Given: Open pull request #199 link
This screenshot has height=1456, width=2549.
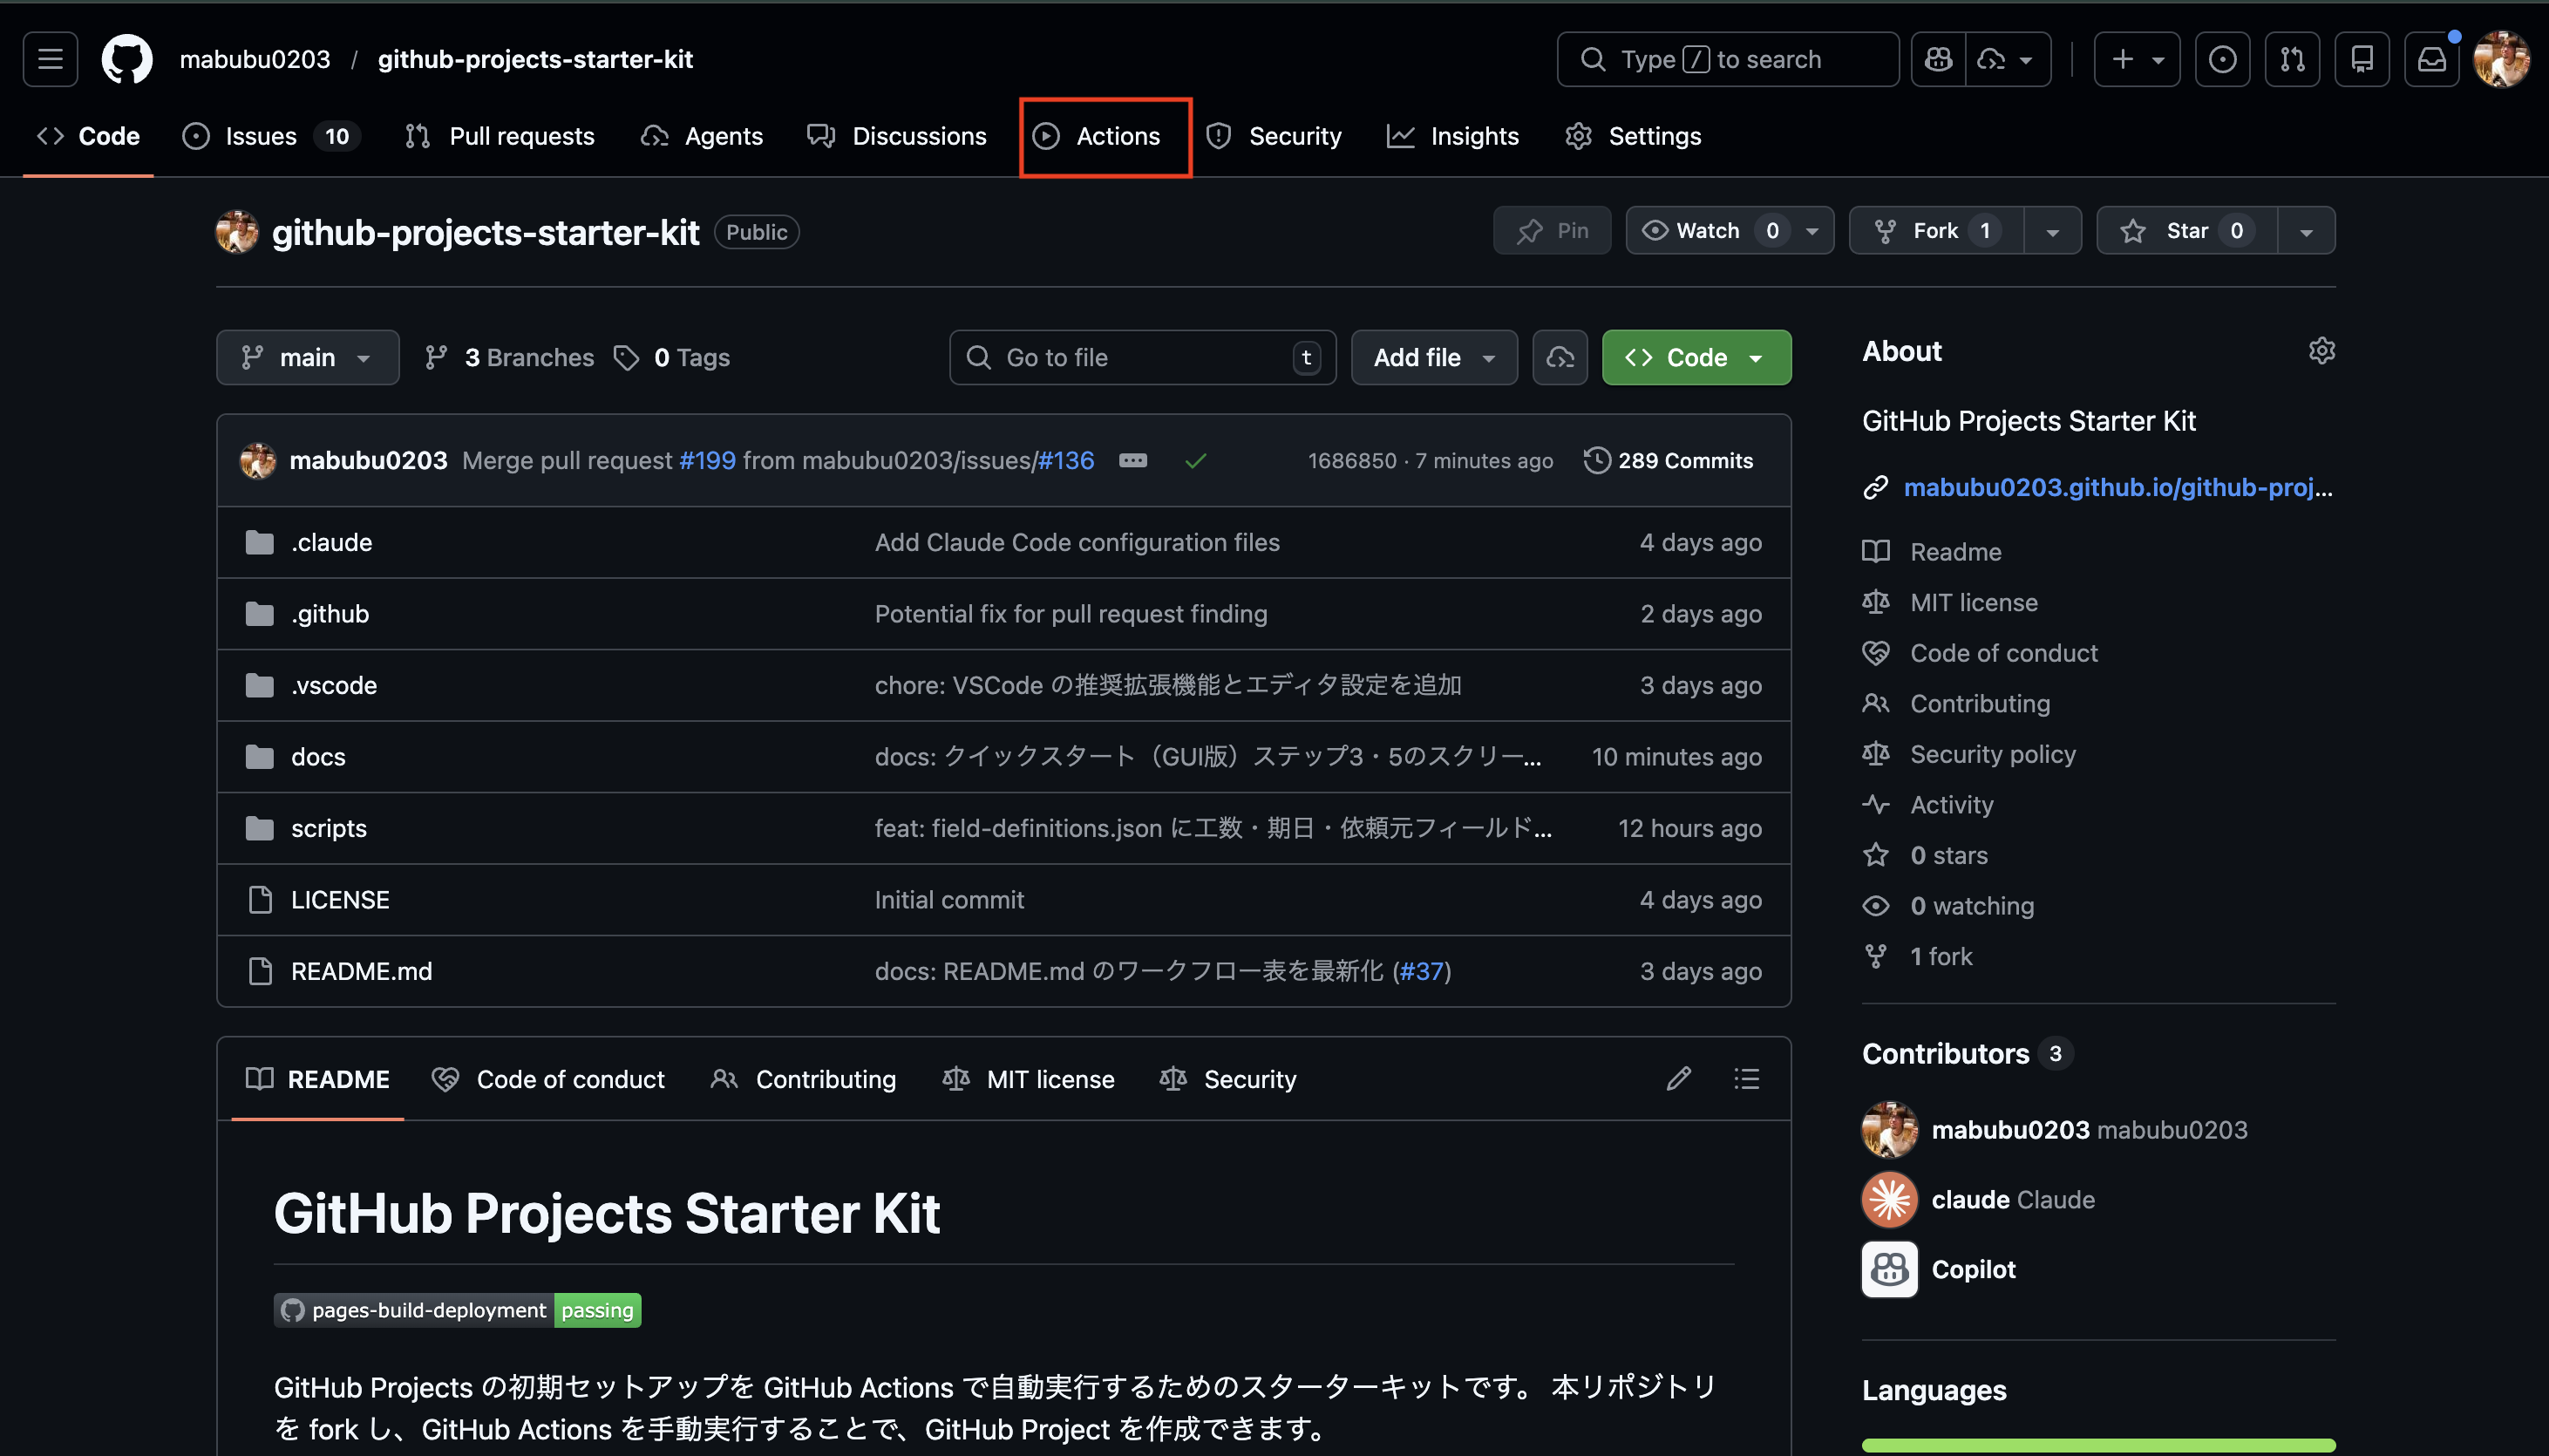Looking at the screenshot, I should tap(707, 460).
